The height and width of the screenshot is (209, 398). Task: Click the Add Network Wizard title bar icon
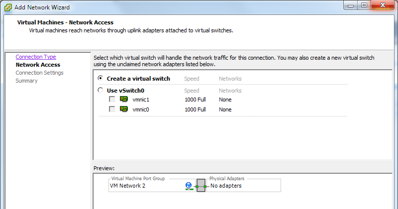(x=8, y=7)
